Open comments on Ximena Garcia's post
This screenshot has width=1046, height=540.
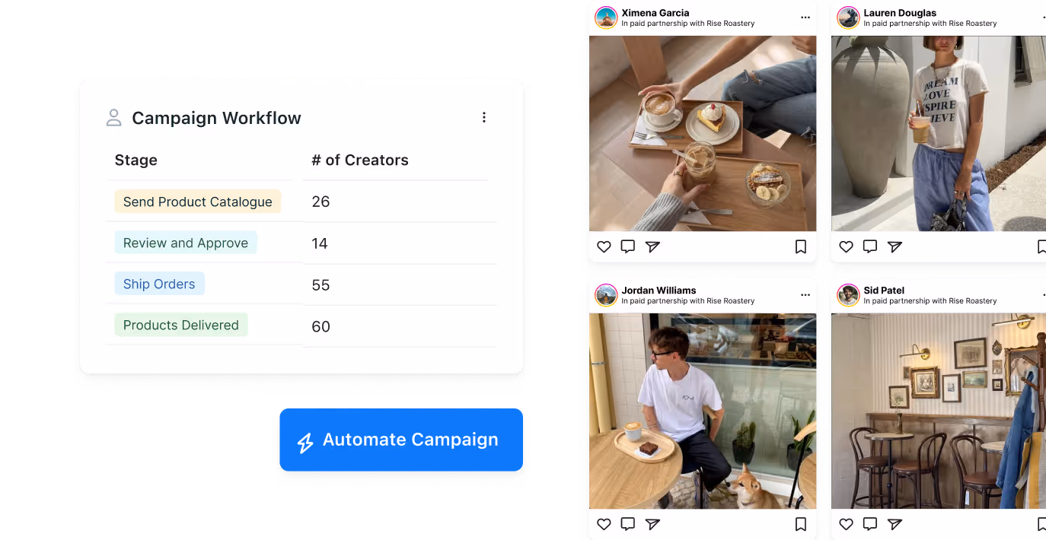click(628, 246)
